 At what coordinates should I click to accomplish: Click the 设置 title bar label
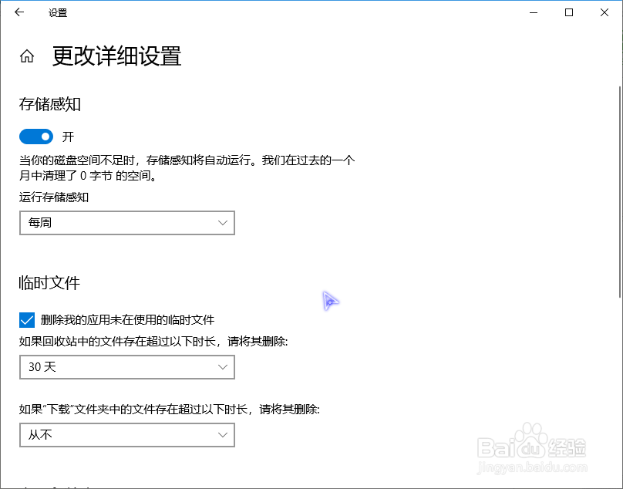[56, 12]
